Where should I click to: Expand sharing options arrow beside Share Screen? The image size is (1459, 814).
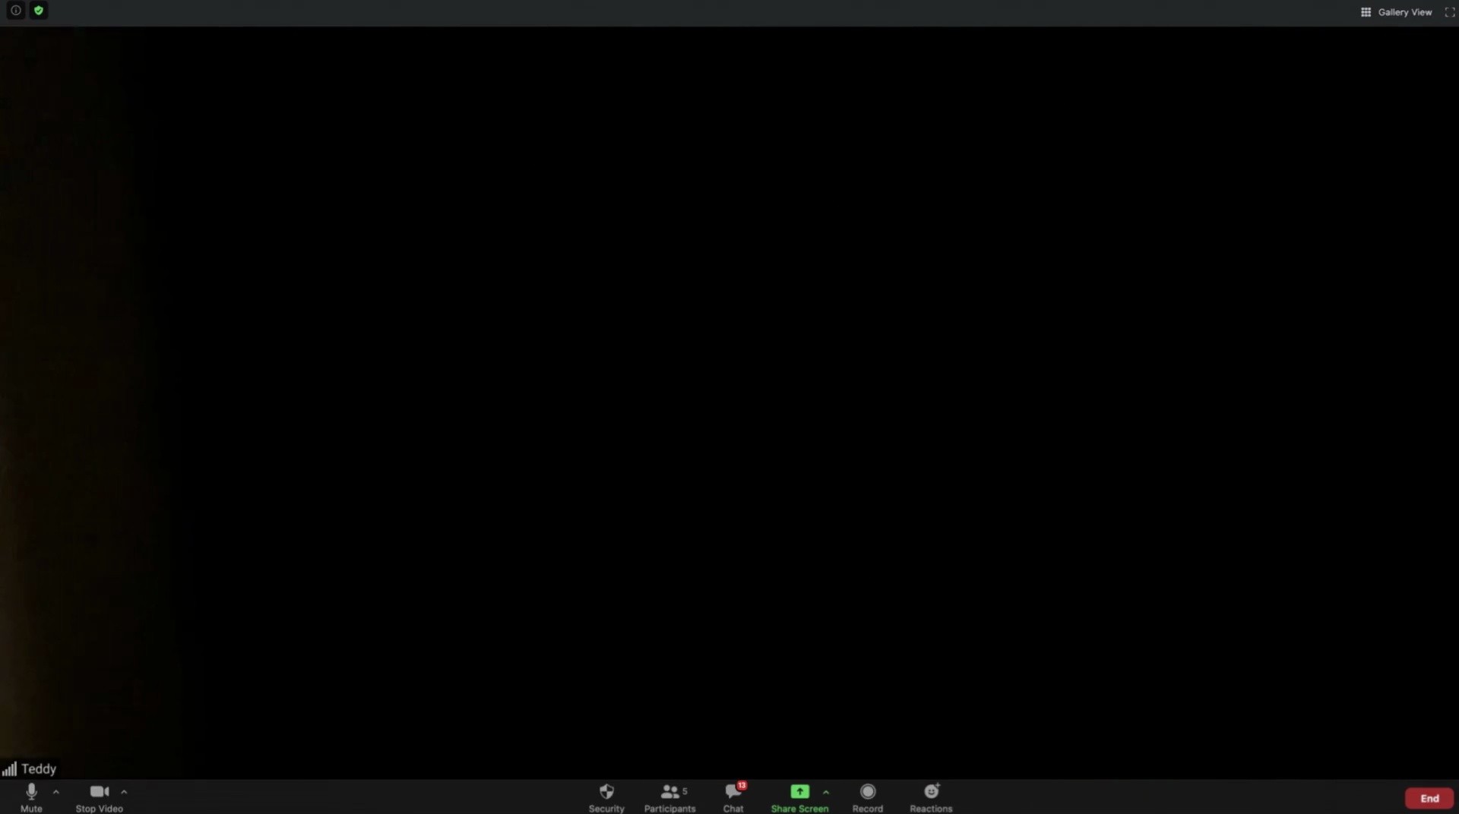[826, 792]
